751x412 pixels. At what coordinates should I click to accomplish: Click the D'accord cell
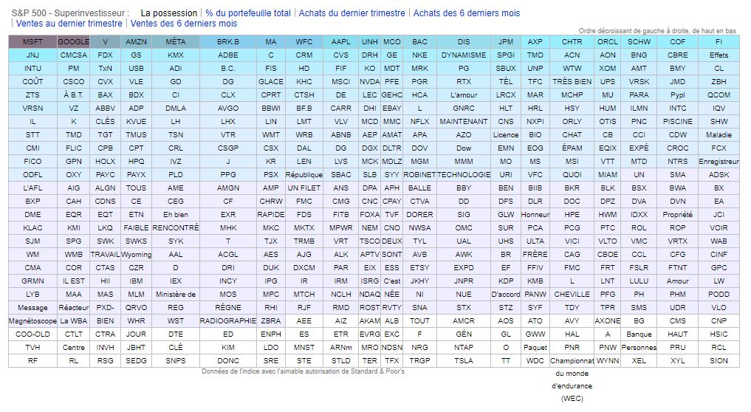click(x=506, y=295)
